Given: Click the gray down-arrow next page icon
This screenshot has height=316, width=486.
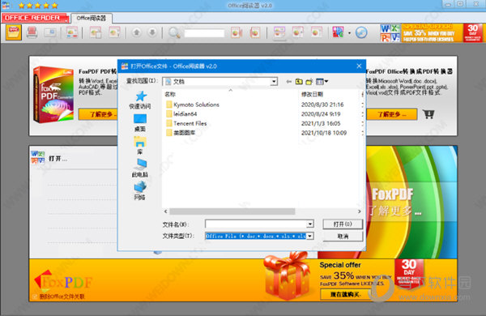Looking at the screenshot, I should pos(152,32).
